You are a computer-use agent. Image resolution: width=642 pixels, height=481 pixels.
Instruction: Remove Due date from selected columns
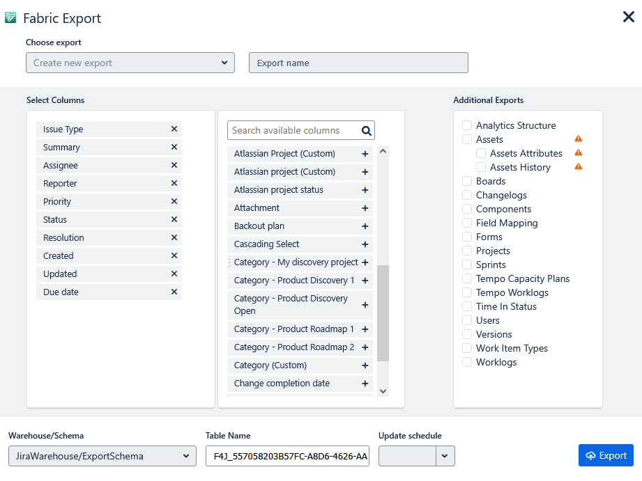click(x=174, y=292)
